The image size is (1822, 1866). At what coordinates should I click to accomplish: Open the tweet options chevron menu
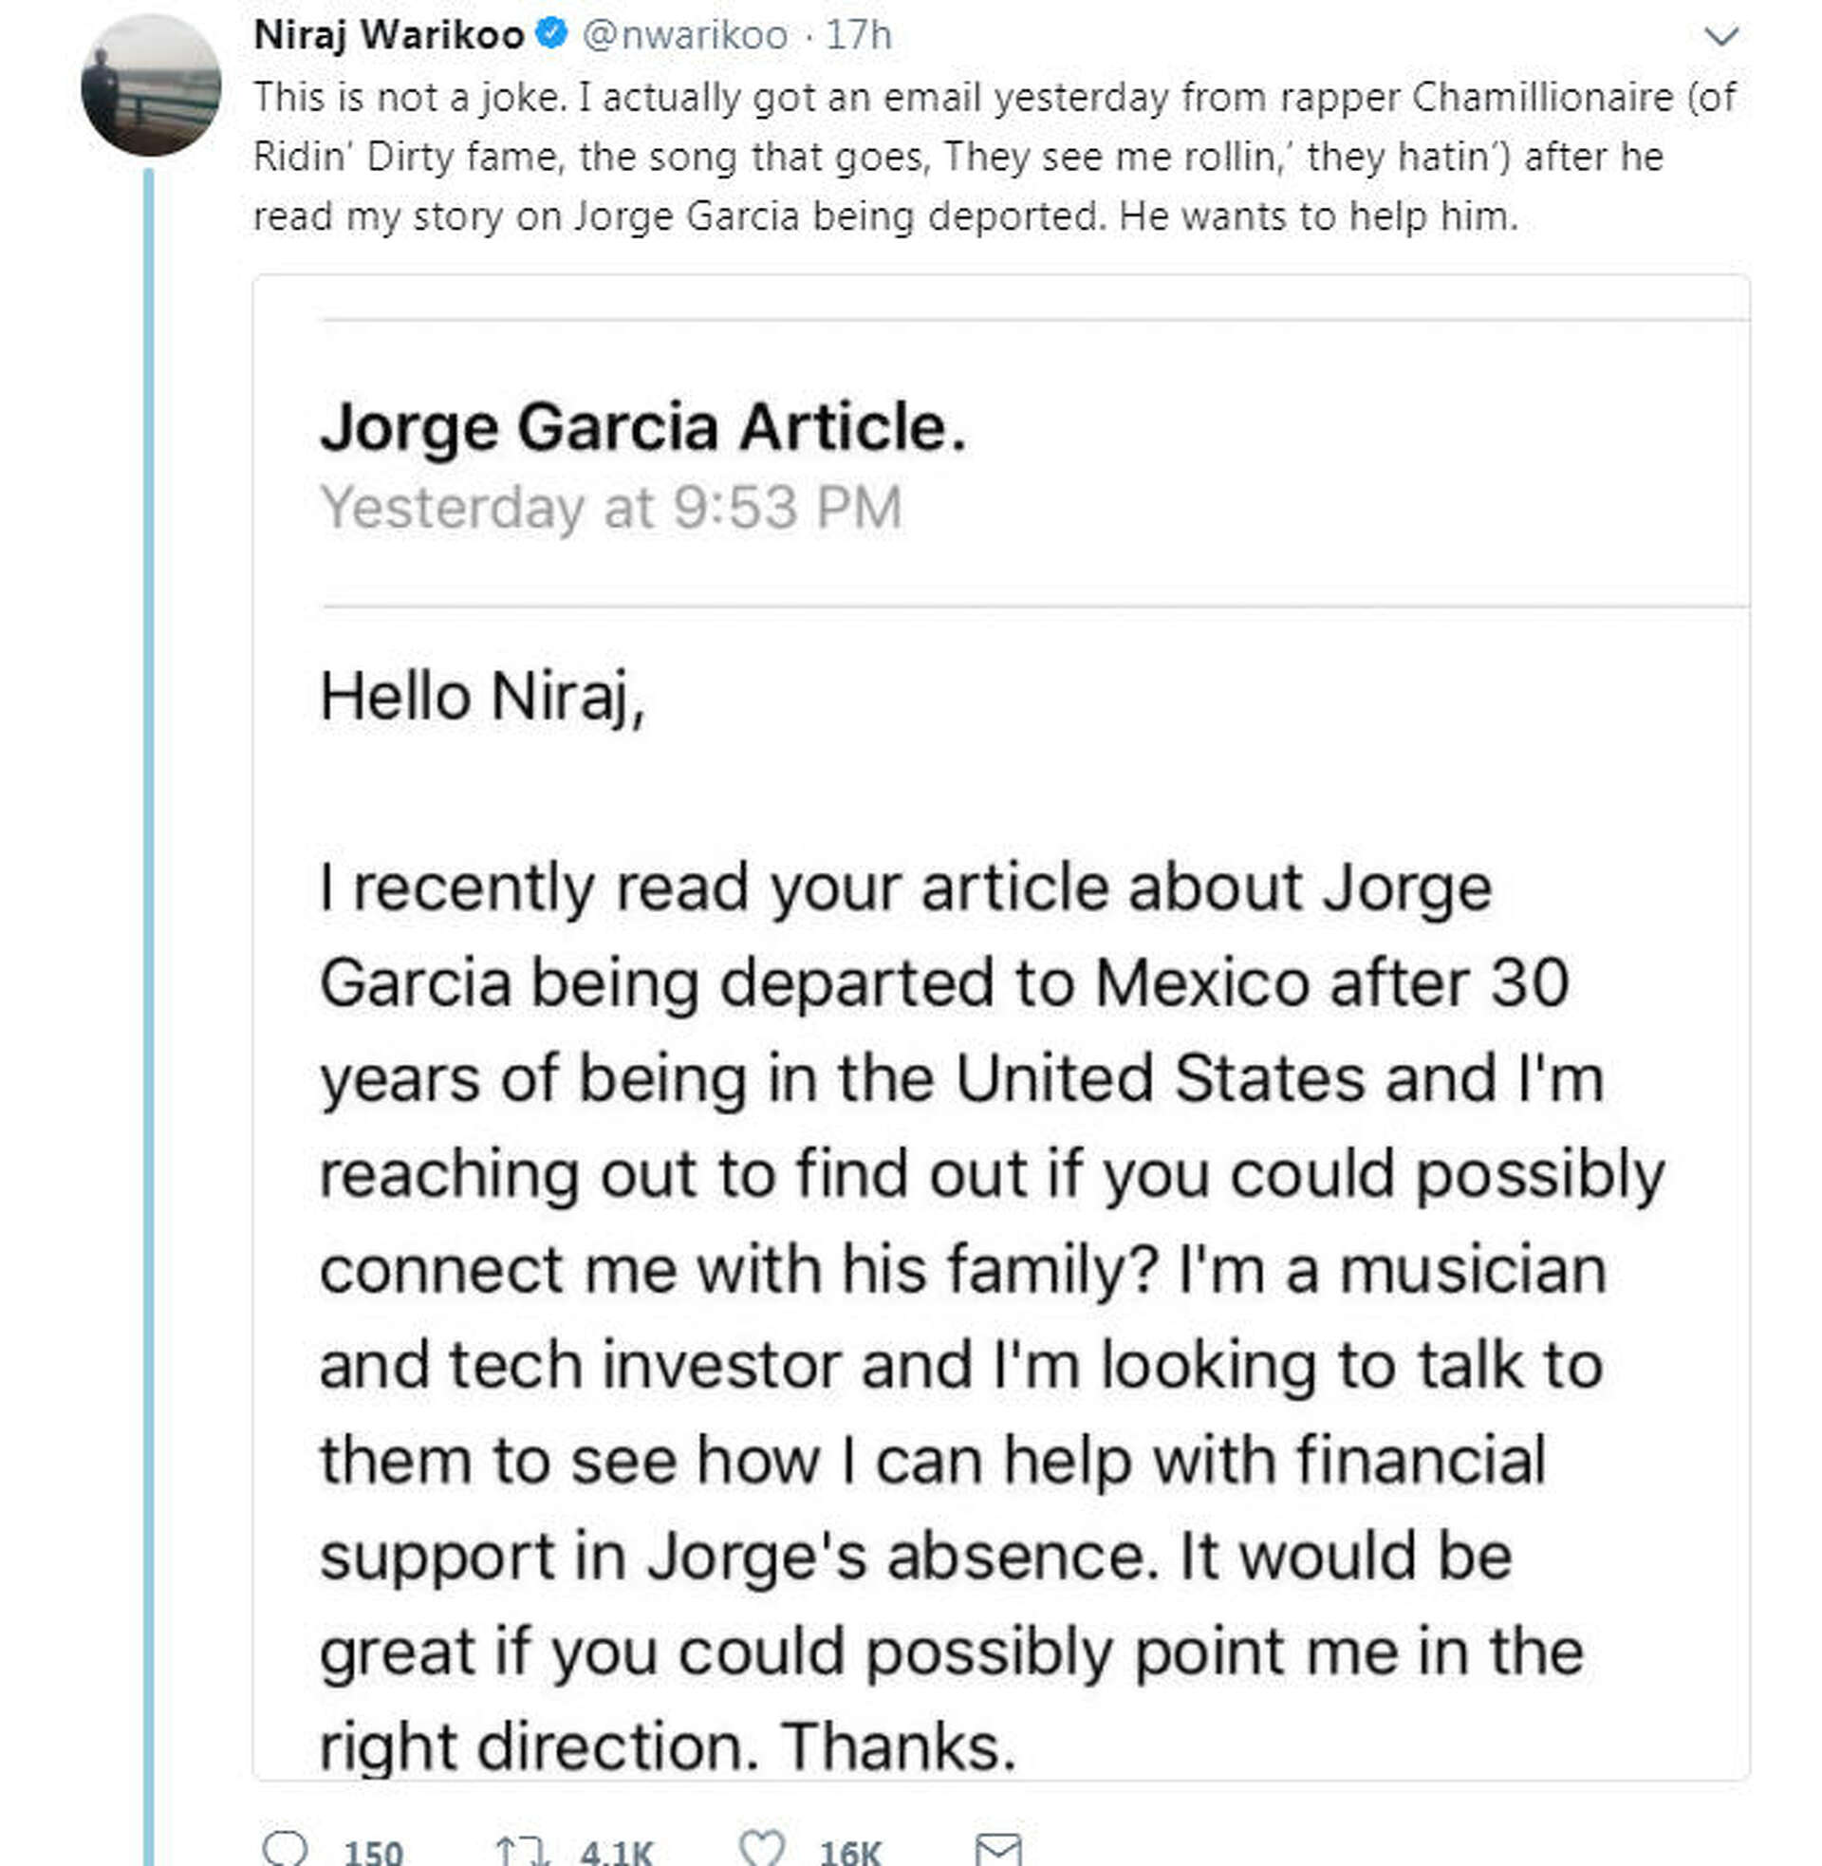(1721, 37)
